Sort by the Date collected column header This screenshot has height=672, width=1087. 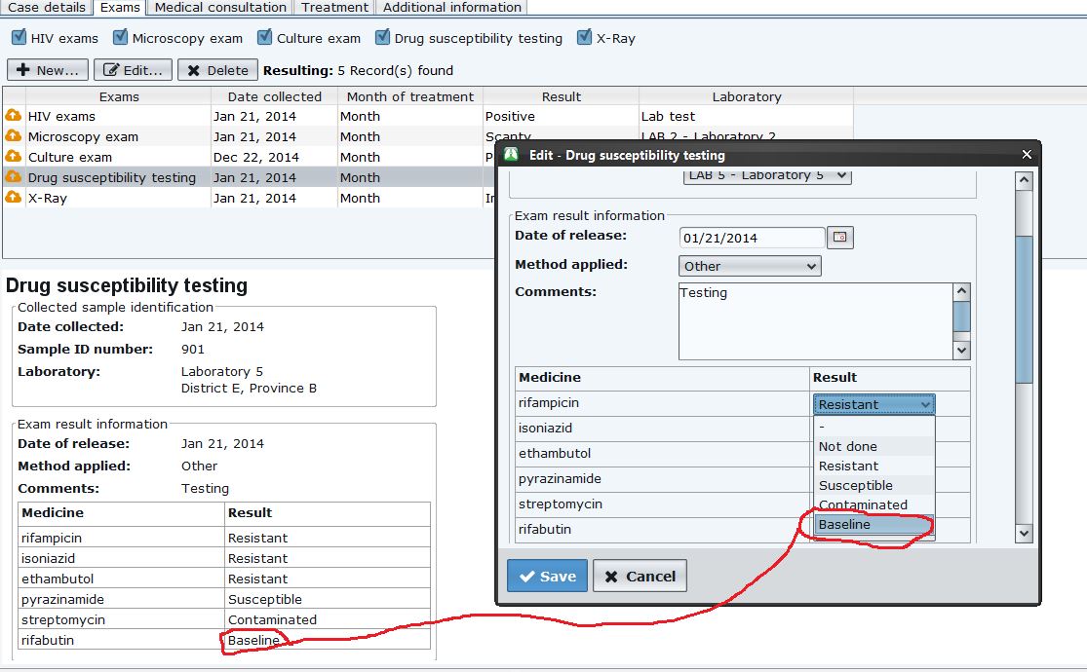click(x=275, y=96)
